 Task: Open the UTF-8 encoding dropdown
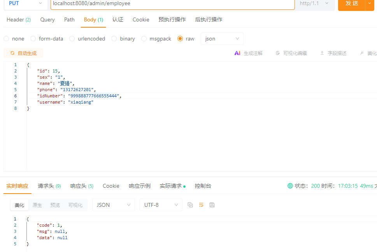(161, 205)
